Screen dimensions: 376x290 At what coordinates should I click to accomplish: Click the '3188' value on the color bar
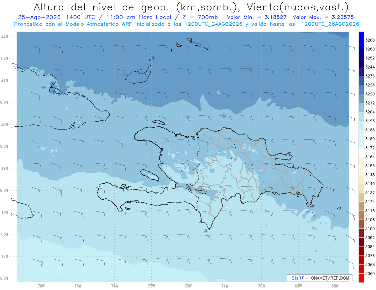click(370, 130)
